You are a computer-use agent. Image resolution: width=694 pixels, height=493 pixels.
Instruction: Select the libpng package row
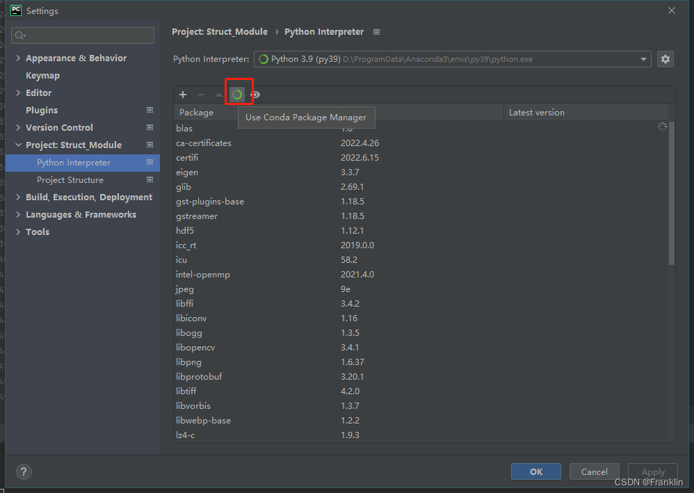[421, 362]
